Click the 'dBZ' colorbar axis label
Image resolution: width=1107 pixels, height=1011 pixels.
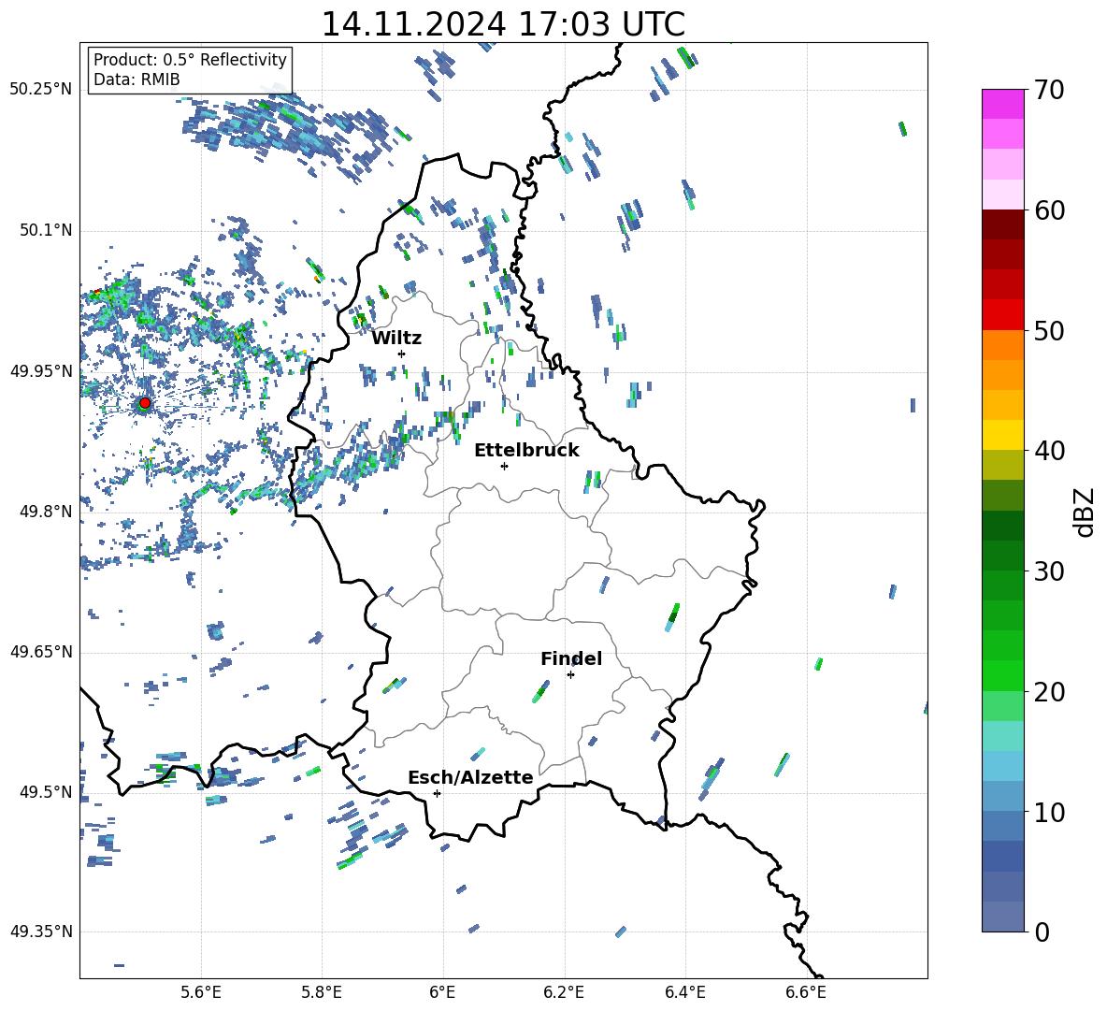1085,512
